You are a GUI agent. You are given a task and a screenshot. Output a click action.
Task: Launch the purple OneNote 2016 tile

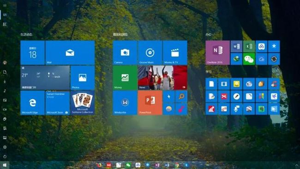(x=217, y=53)
